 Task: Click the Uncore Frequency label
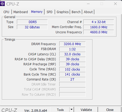pos(69,32)
